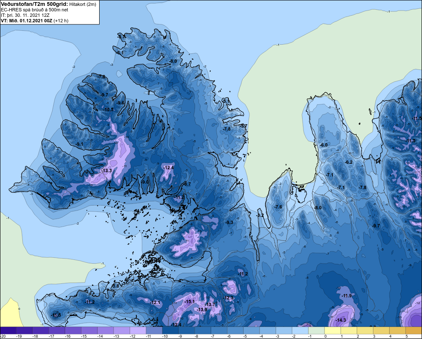Viewport: 422px width, 339px height.
Task: Click the -14.3 temperature reading
Action: (341, 320)
